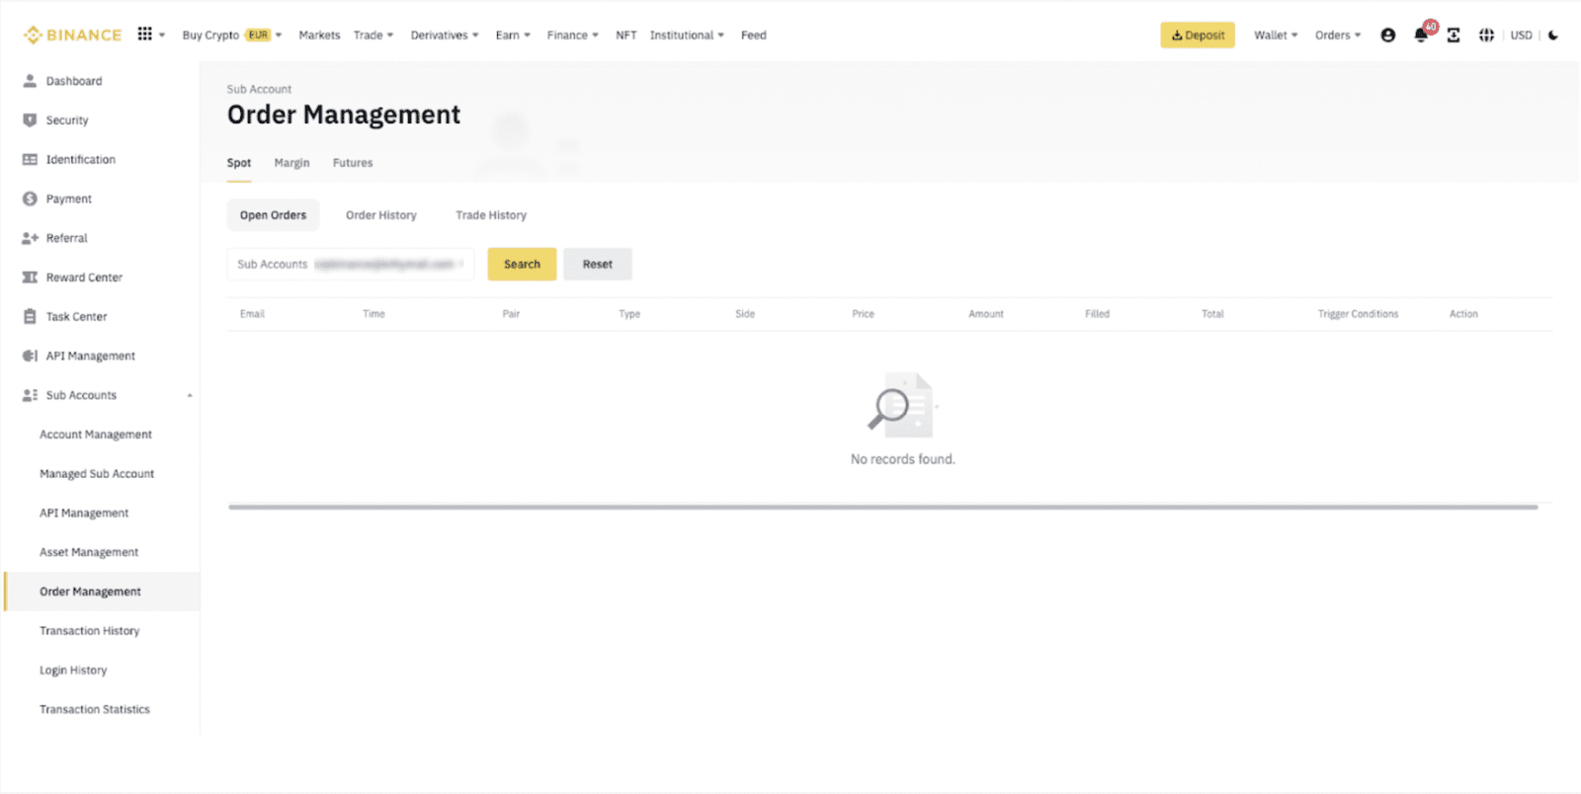Screen dimensions: 1581x794
Task: Click the Security shield icon in sidebar
Action: pyautogui.click(x=30, y=120)
